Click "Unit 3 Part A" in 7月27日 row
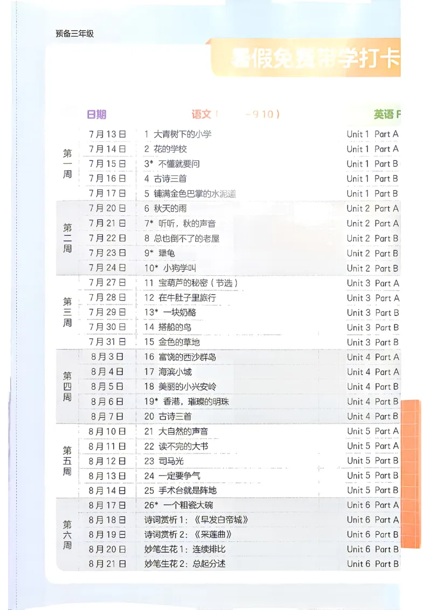Screen dimensions: 431x610 (x=373, y=283)
